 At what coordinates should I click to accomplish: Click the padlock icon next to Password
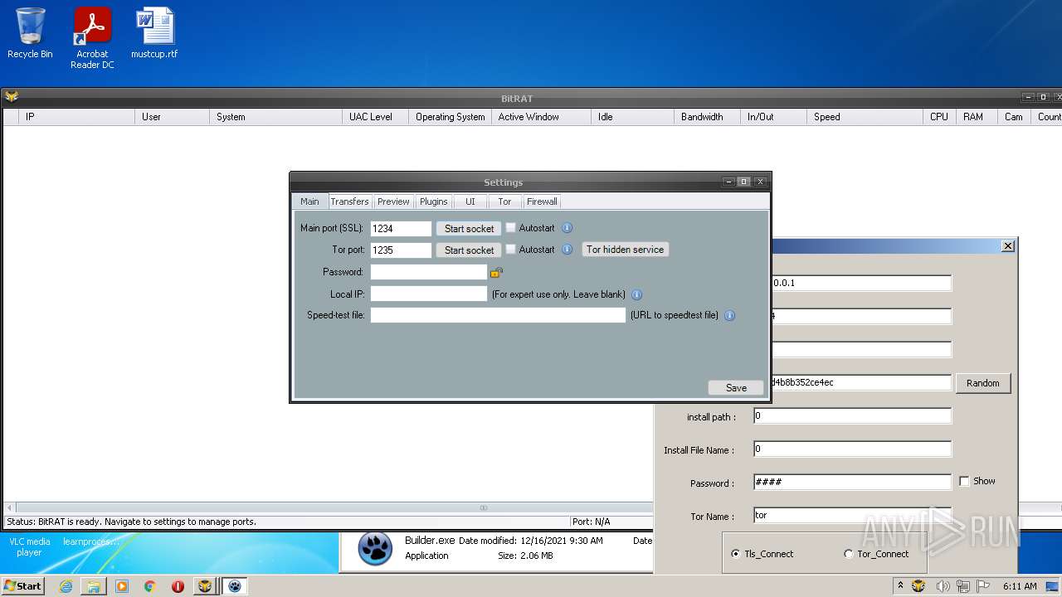coord(496,272)
